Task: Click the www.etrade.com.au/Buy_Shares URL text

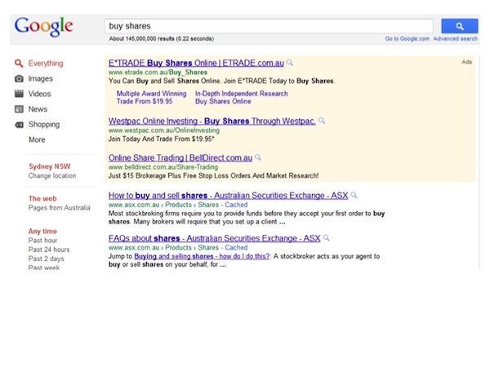Action: (158, 72)
